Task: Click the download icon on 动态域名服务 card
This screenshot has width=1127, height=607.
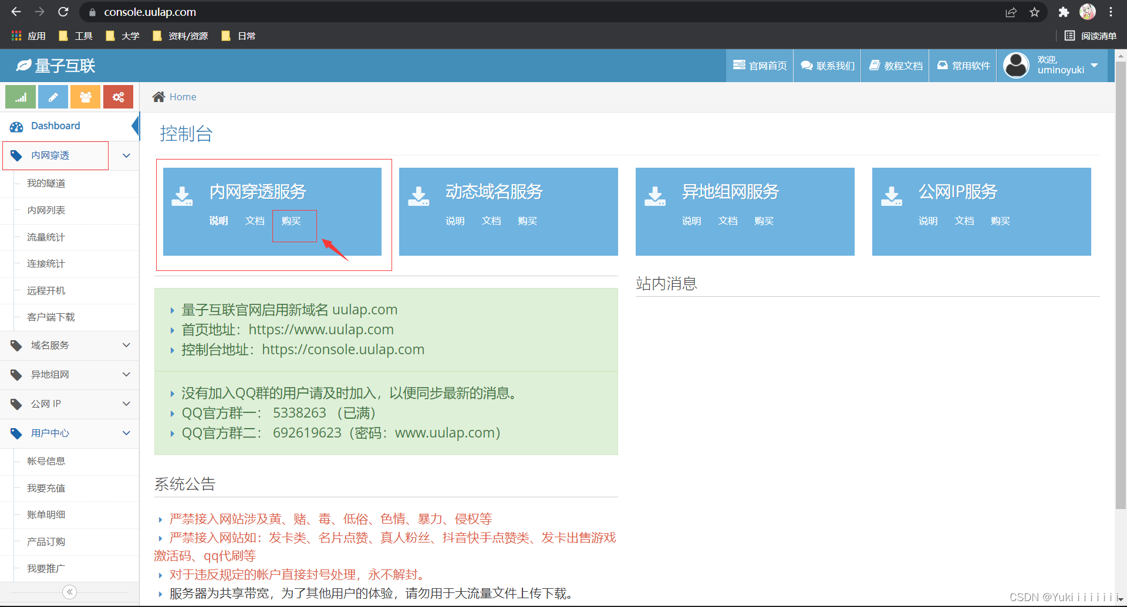Action: [x=419, y=196]
